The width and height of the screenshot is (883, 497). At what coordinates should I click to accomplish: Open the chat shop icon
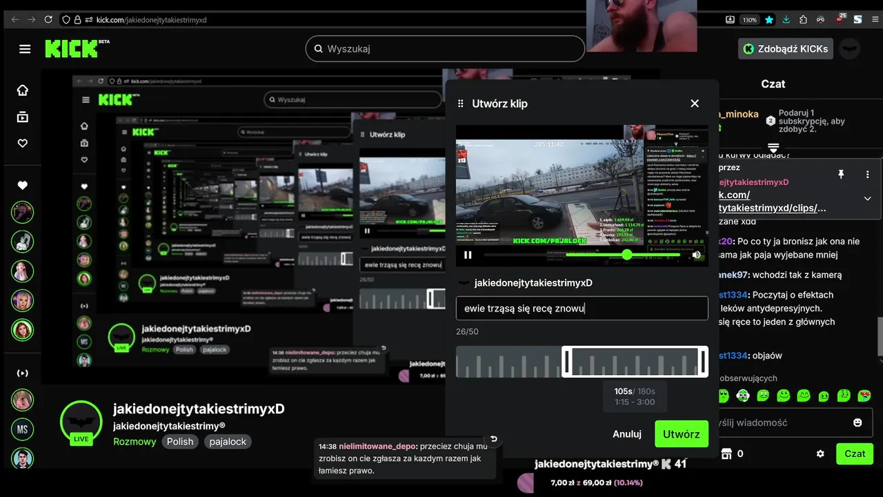726,454
